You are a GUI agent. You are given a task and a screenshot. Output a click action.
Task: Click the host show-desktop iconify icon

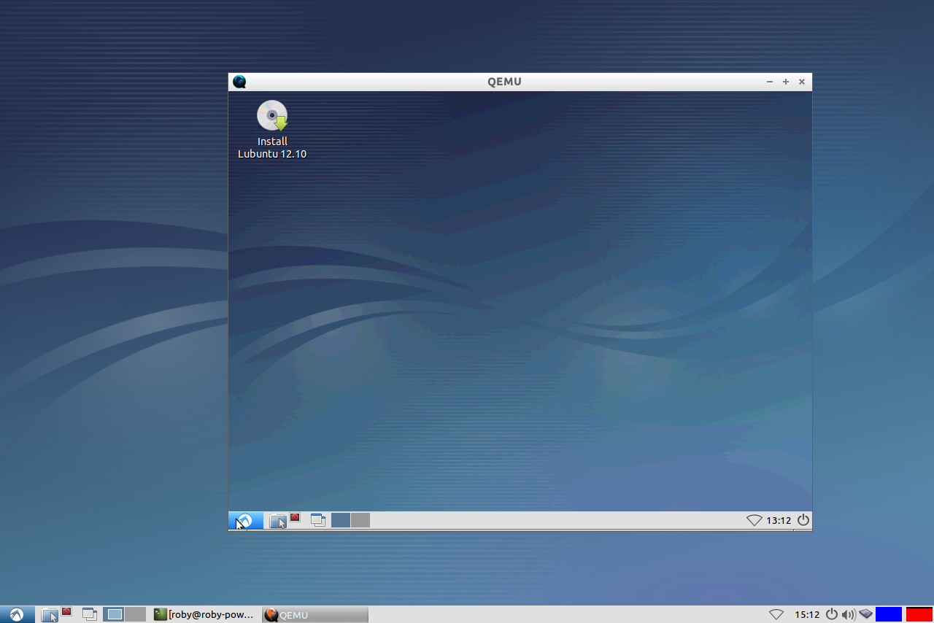90,614
